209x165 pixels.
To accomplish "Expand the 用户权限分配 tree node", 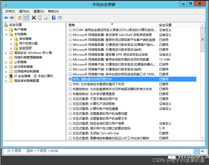I will tap(11, 44).
